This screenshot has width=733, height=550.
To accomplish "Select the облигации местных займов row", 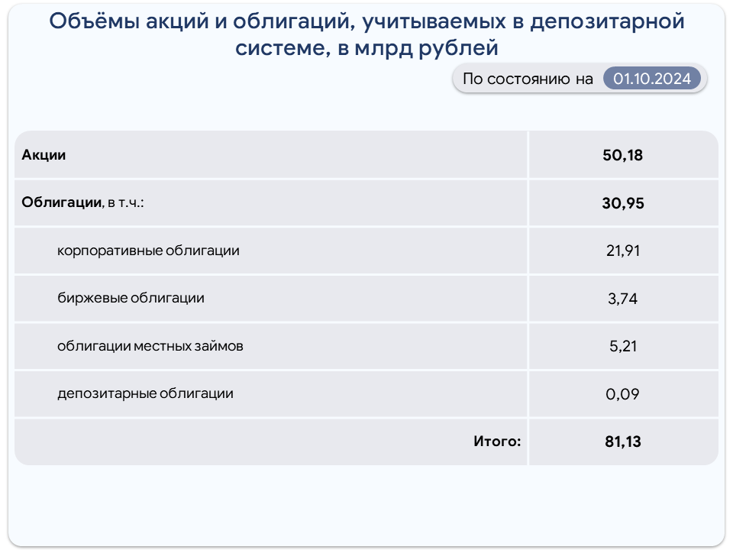I will click(270, 346).
